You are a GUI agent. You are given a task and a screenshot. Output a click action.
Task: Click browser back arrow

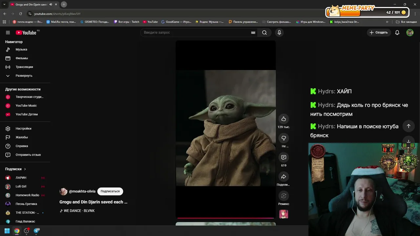5,14
